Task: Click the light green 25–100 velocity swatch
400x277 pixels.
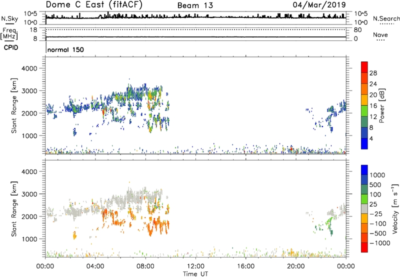Action: pos(364,199)
